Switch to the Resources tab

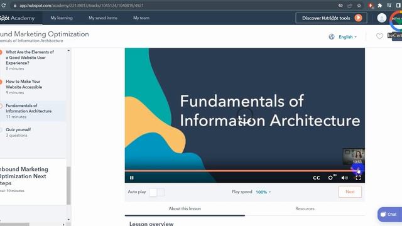[305, 208]
